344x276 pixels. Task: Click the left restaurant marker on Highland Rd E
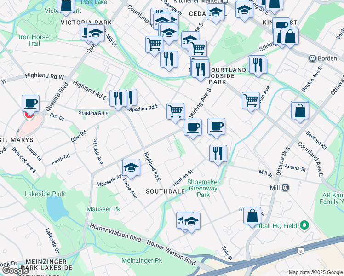[x=118, y=97]
